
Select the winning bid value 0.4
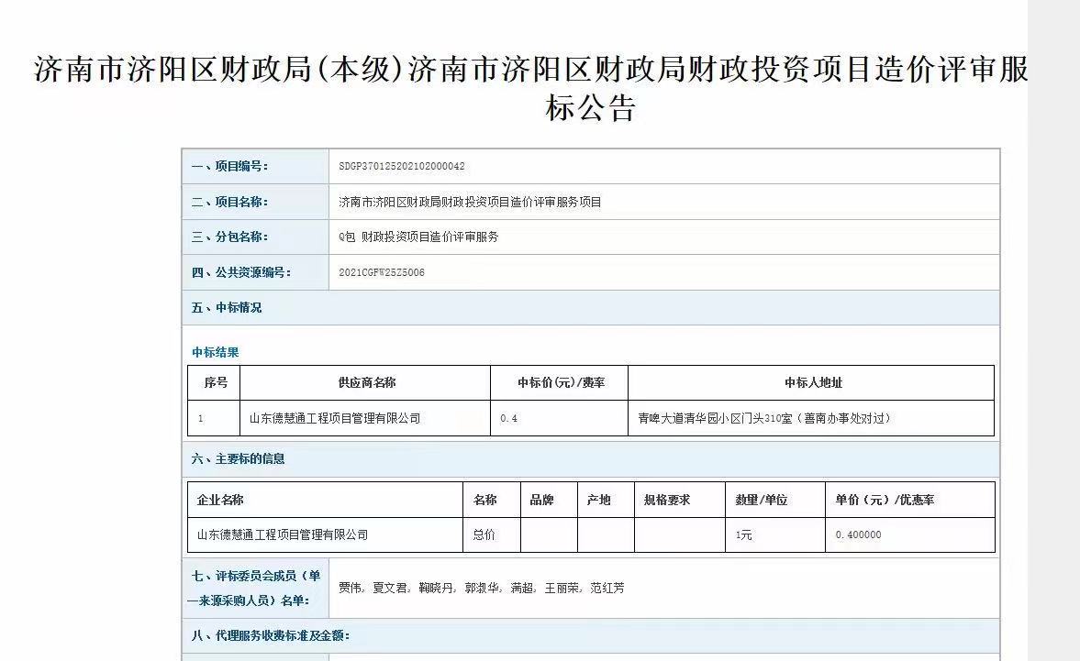click(509, 418)
